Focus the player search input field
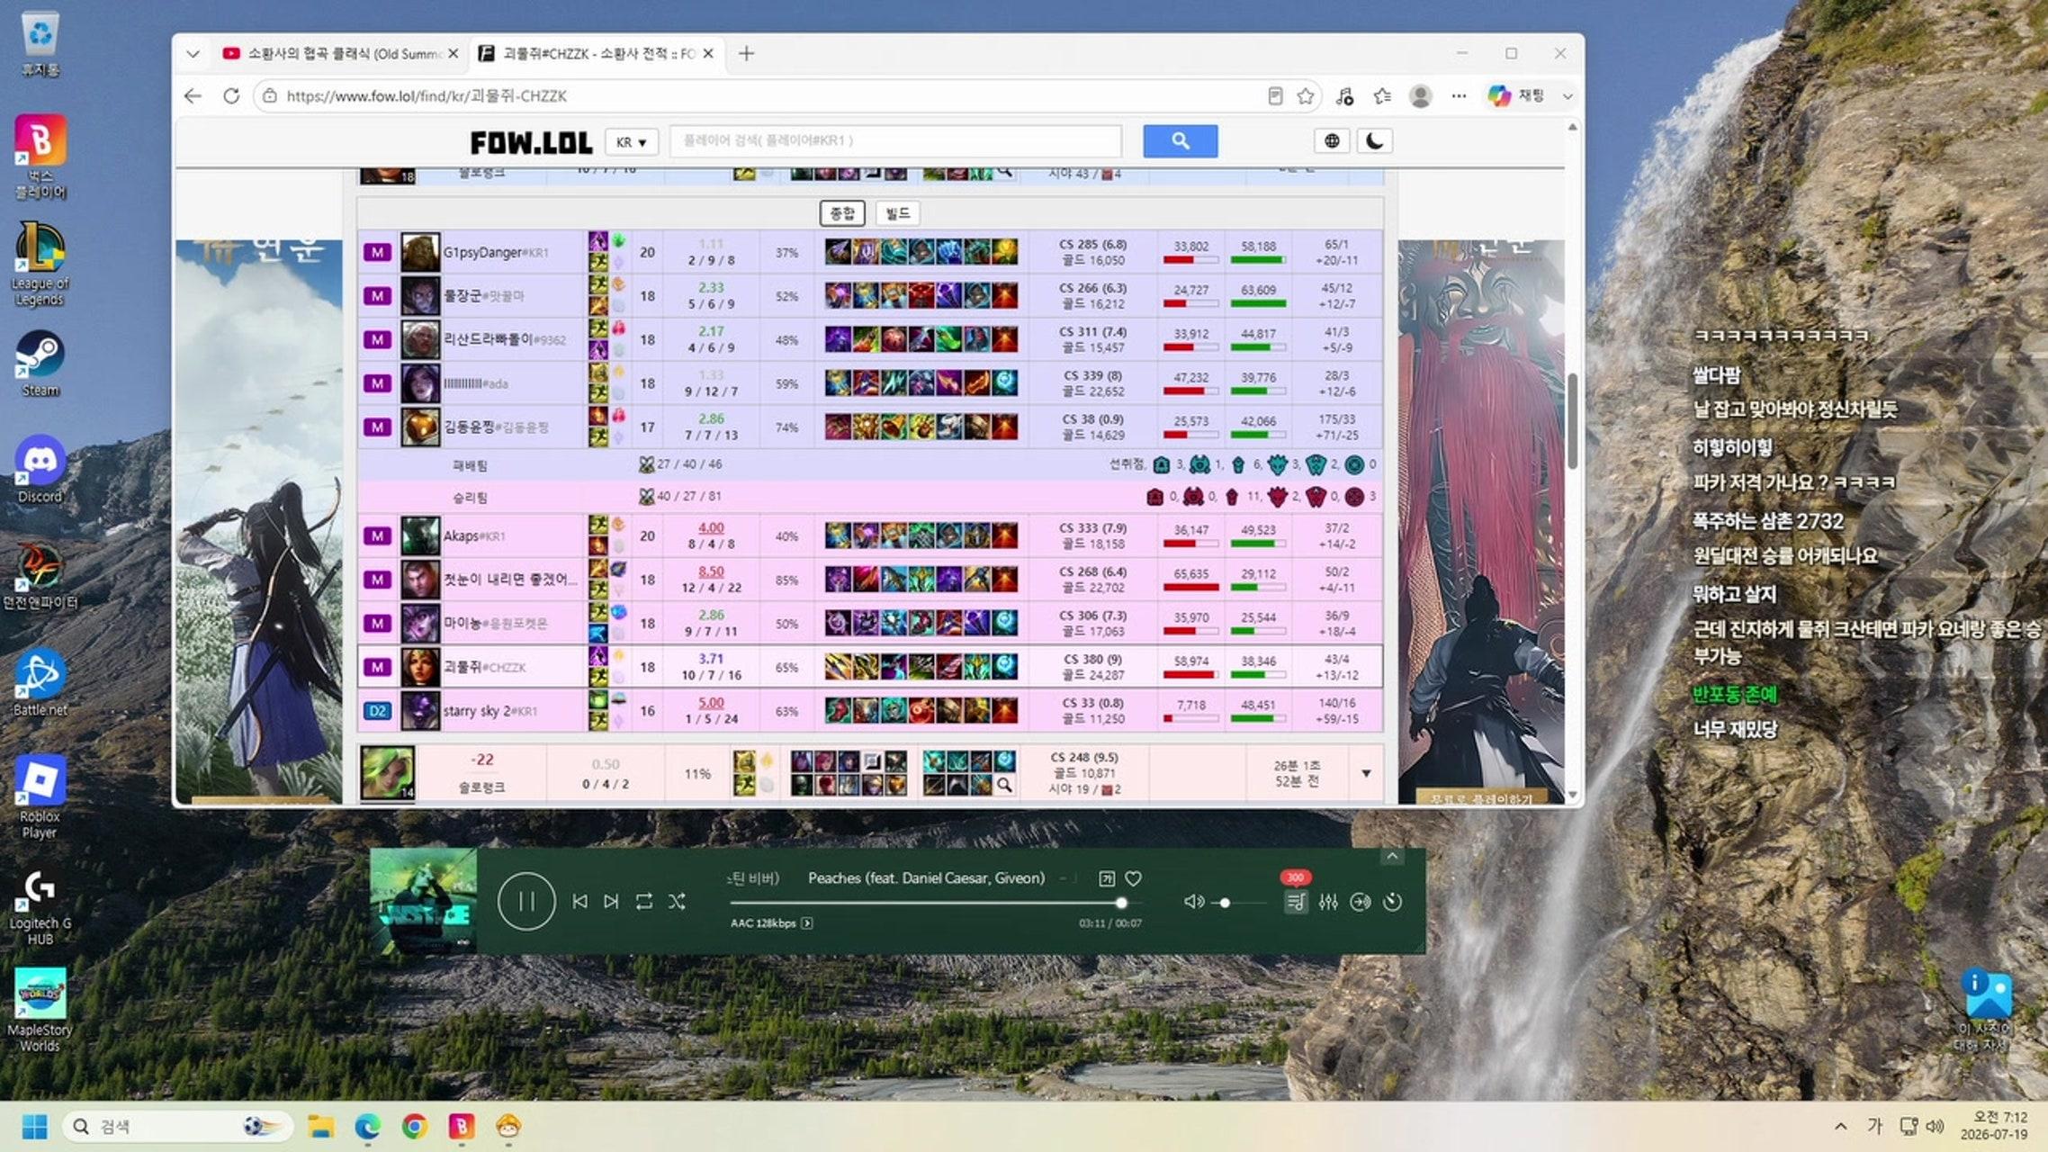This screenshot has height=1152, width=2048. (x=895, y=141)
